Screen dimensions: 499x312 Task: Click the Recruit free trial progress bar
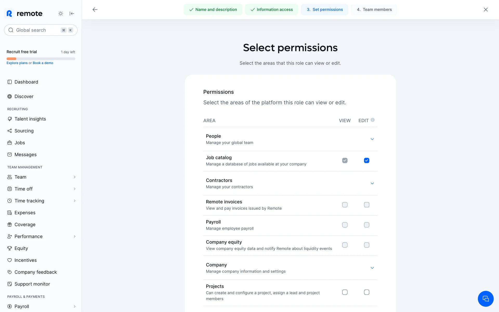(x=41, y=59)
